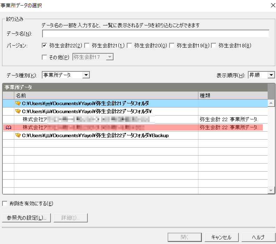Click 弥生会計 22 事業所データ in white row
The image size is (276, 244).
[x=228, y=119]
